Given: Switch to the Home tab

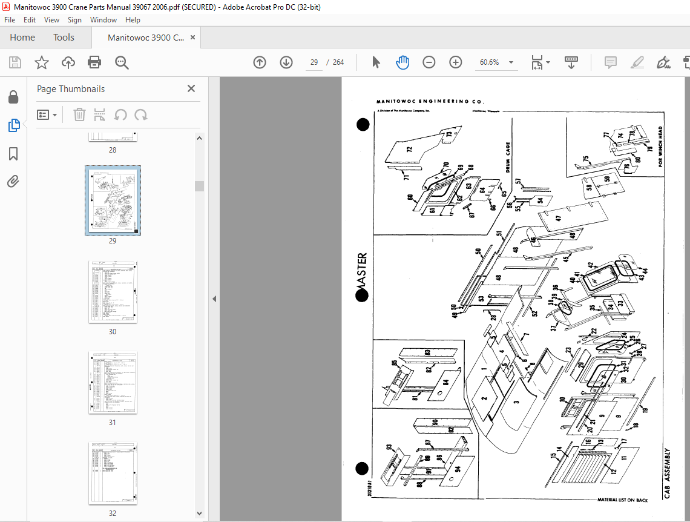Looking at the screenshot, I should pyautogui.click(x=22, y=38).
